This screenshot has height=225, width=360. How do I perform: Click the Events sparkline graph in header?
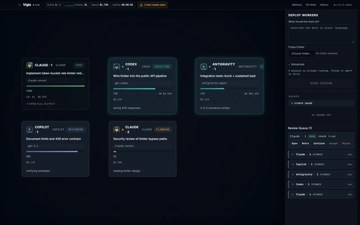[69, 5]
